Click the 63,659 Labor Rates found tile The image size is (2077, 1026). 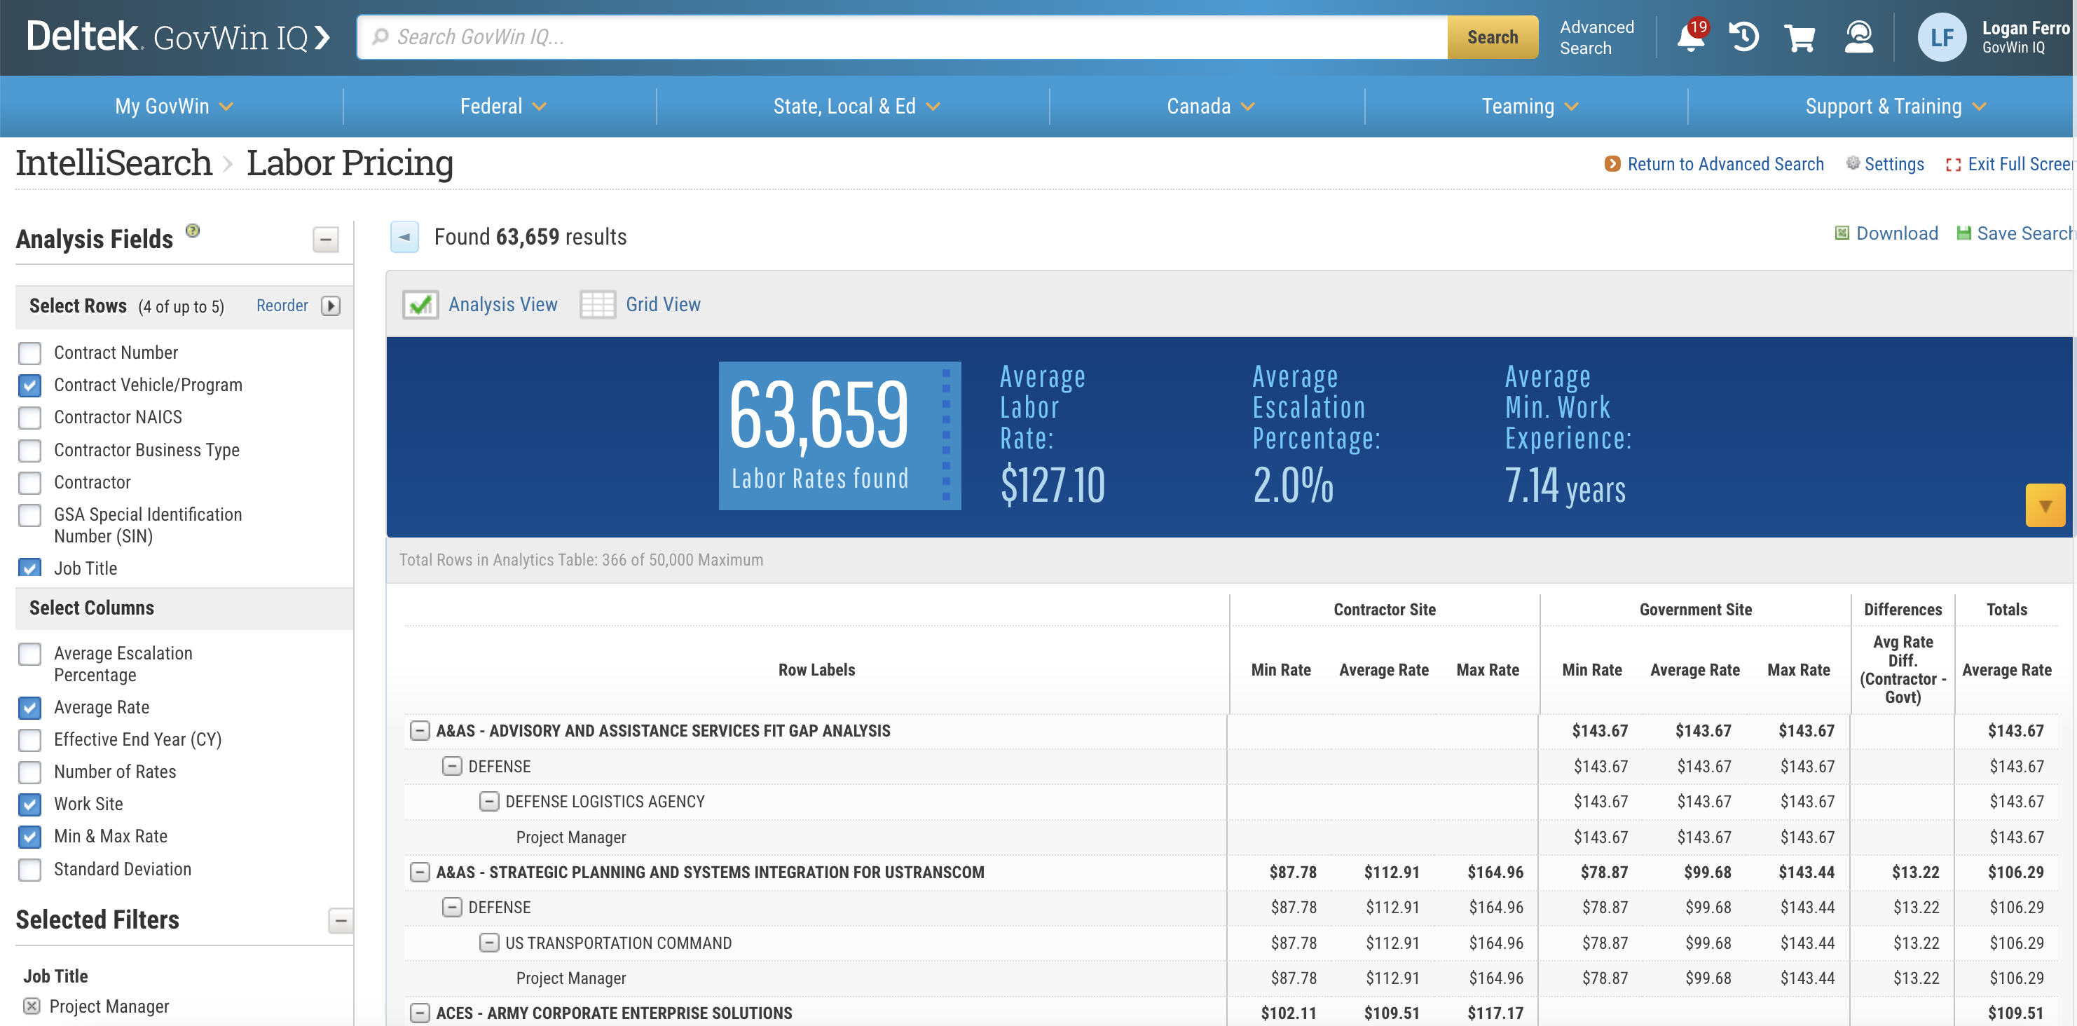[839, 436]
